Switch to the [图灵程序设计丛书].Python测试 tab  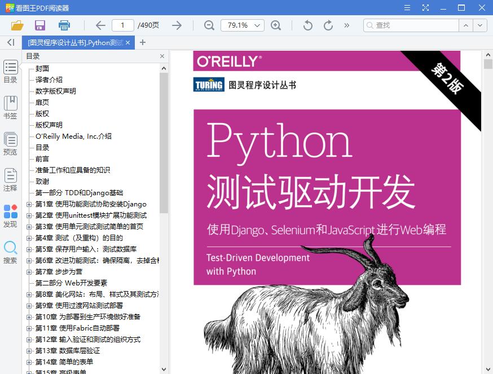click(x=76, y=42)
